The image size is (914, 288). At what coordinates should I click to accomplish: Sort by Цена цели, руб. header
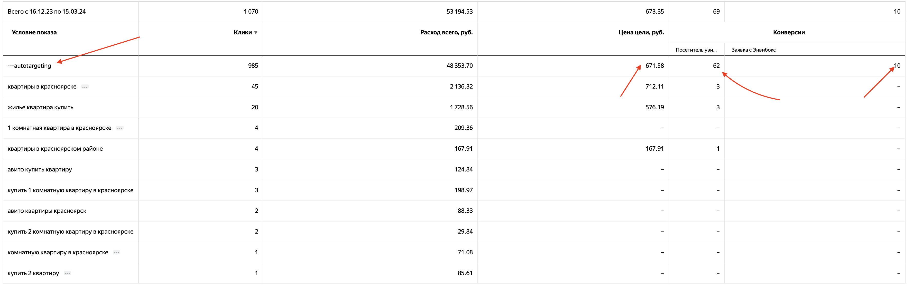pos(641,32)
